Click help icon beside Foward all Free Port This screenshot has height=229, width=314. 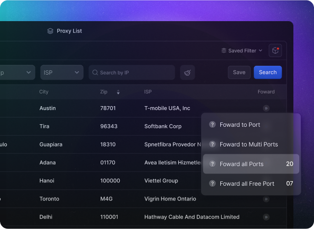tap(212, 184)
